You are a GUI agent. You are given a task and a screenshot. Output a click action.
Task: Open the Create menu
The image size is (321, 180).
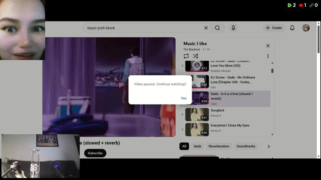274,28
